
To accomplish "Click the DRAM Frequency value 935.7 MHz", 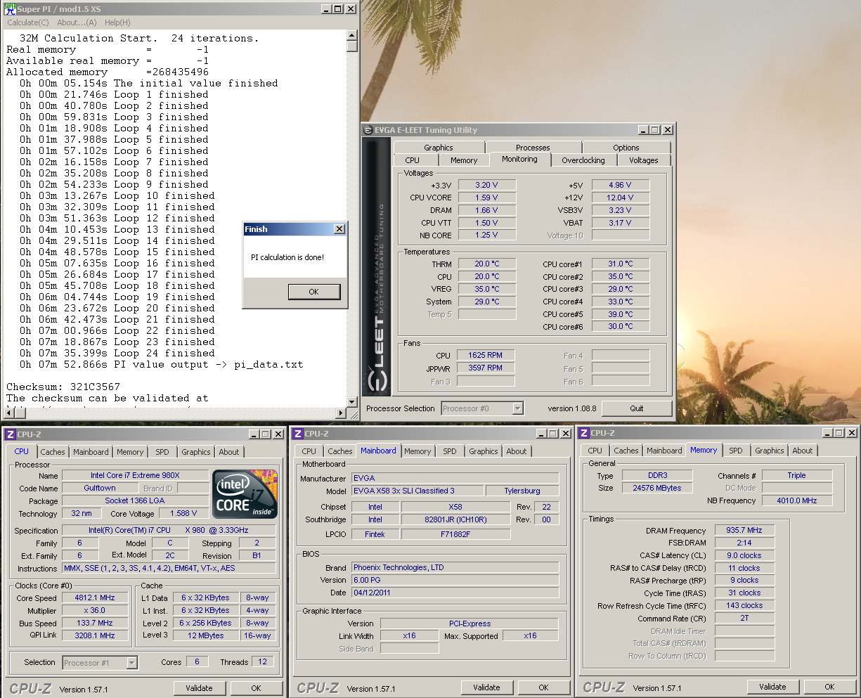I will [744, 531].
